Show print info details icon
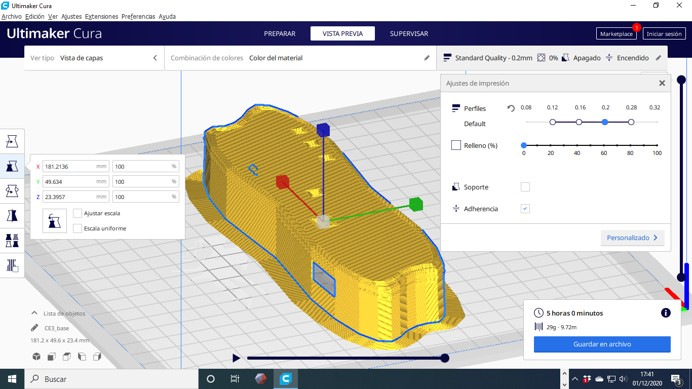Image resolution: width=692 pixels, height=389 pixels. 666,313
